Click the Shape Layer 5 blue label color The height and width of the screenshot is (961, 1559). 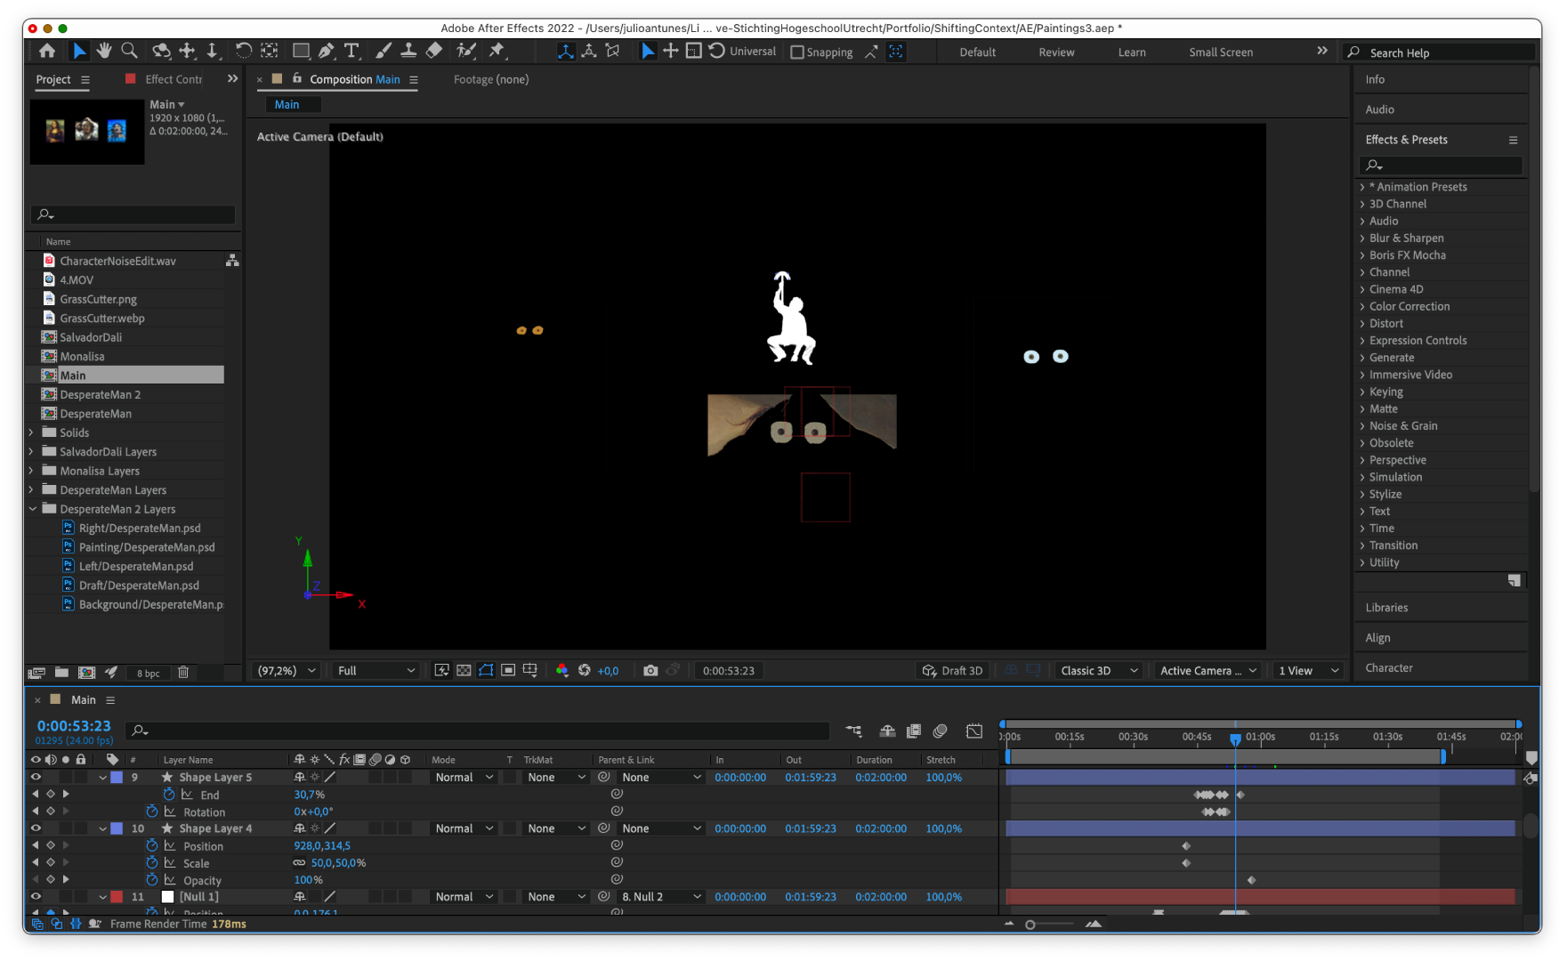pyautogui.click(x=117, y=777)
